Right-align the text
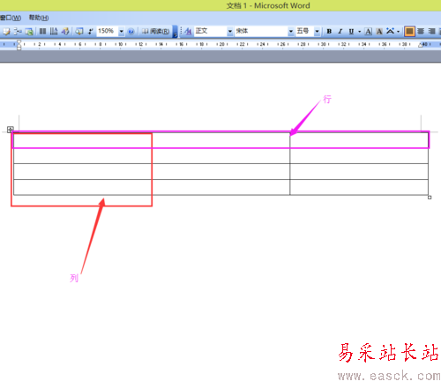 (x=431, y=31)
